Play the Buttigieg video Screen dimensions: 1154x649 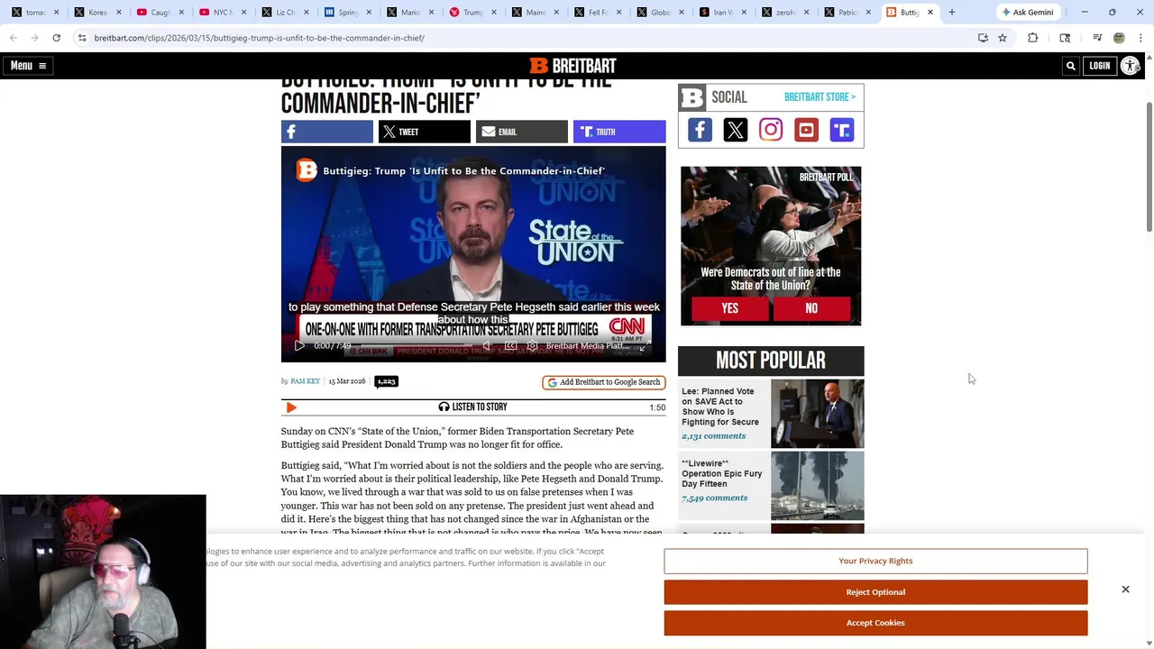point(299,345)
